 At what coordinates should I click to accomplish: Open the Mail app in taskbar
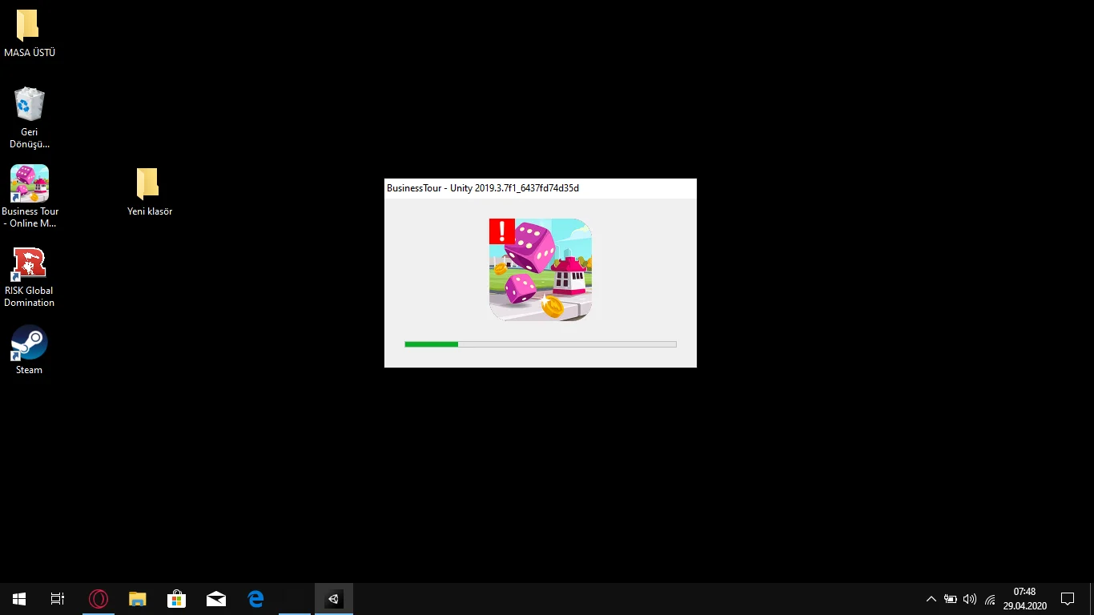216,599
